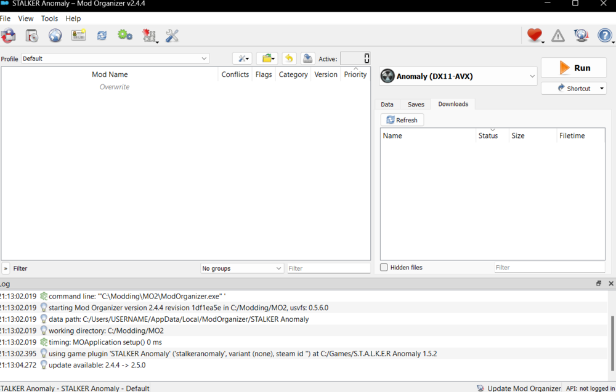Click the red heart Endorse icon

(534, 36)
